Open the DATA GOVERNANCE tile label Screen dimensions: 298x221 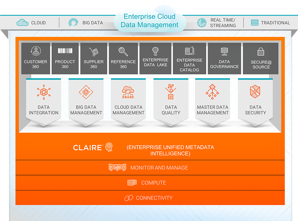point(224,64)
